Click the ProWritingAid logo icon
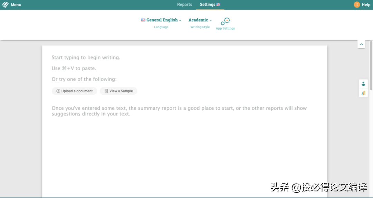The width and height of the screenshot is (373, 198). click(x=5, y=5)
